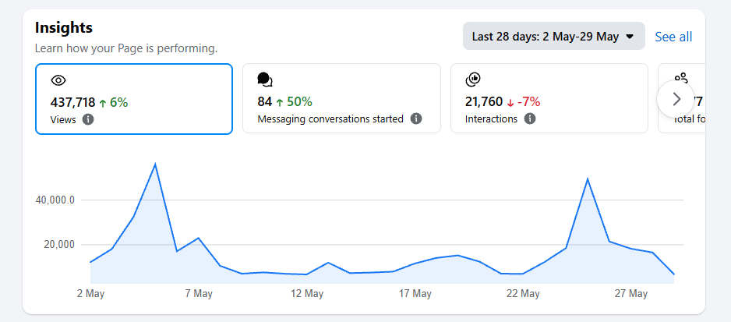Click the followers people icon
731x322 pixels.
tap(681, 77)
